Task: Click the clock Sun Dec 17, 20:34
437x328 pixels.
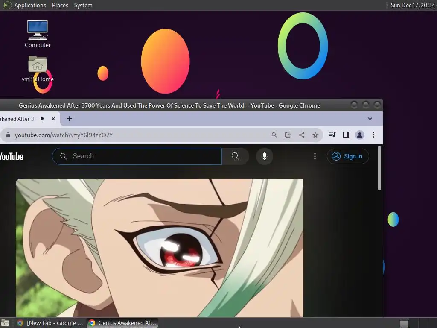Action: (x=413, y=5)
